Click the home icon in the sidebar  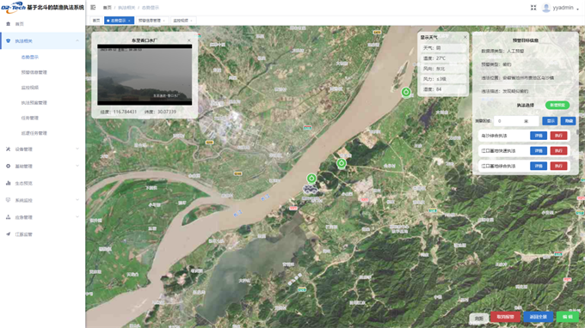point(9,24)
